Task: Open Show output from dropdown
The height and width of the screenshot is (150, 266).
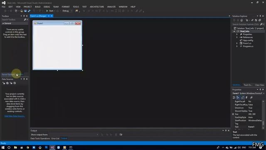Action: pyautogui.click(x=74, y=135)
